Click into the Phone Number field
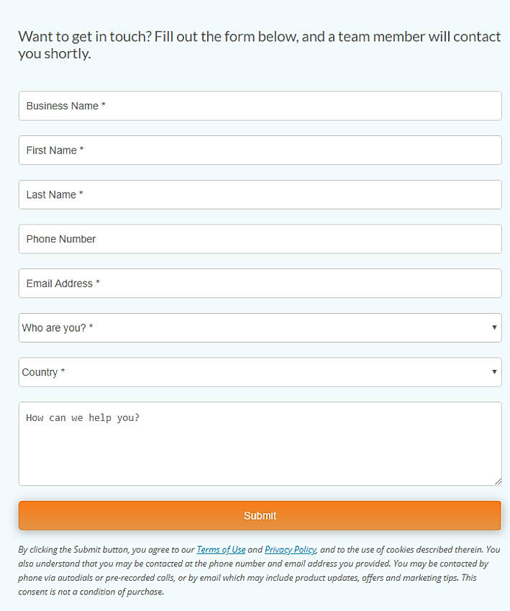Image resolution: width=510 pixels, height=611 pixels. tap(259, 239)
